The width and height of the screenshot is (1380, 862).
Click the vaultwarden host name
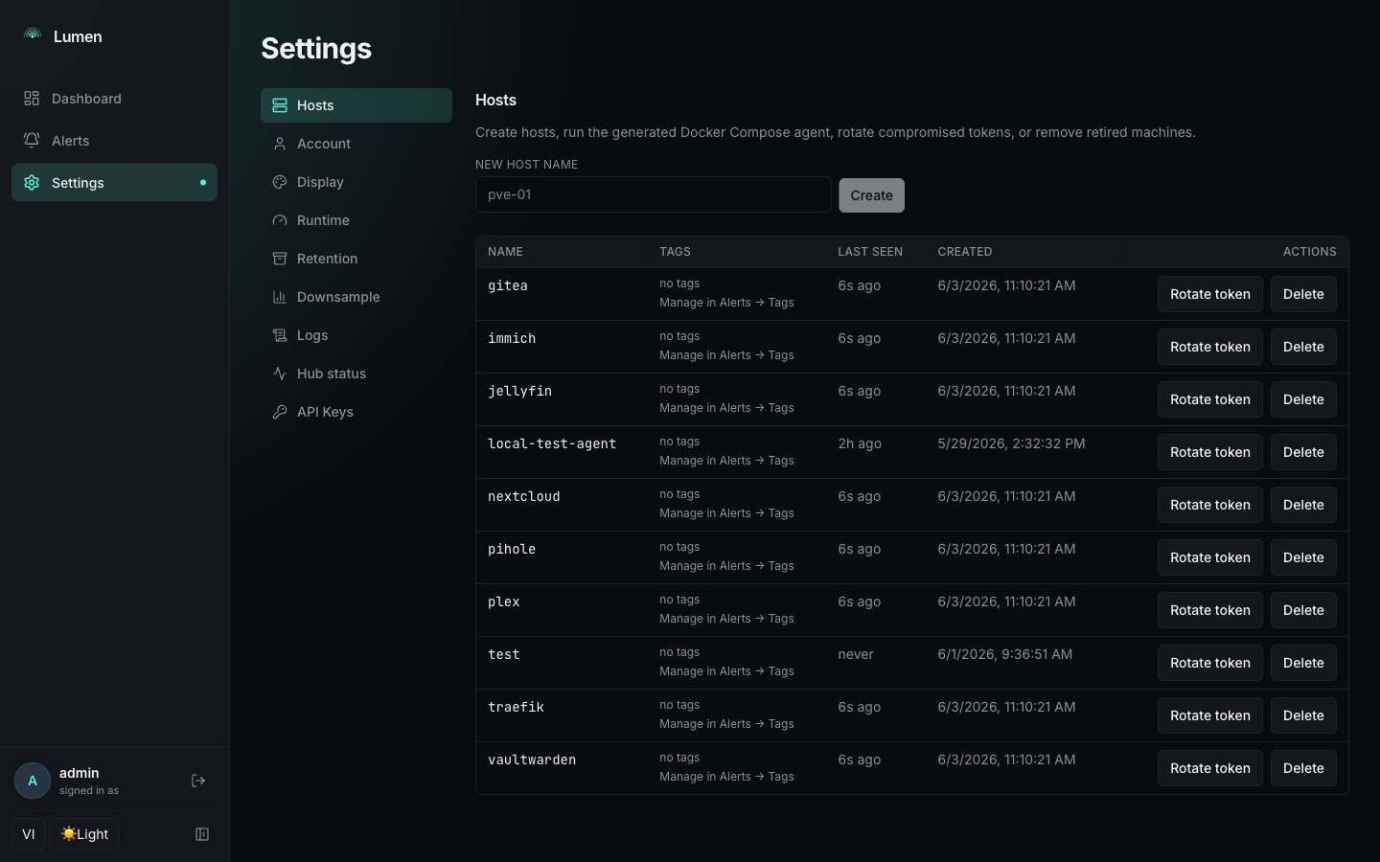click(x=532, y=760)
